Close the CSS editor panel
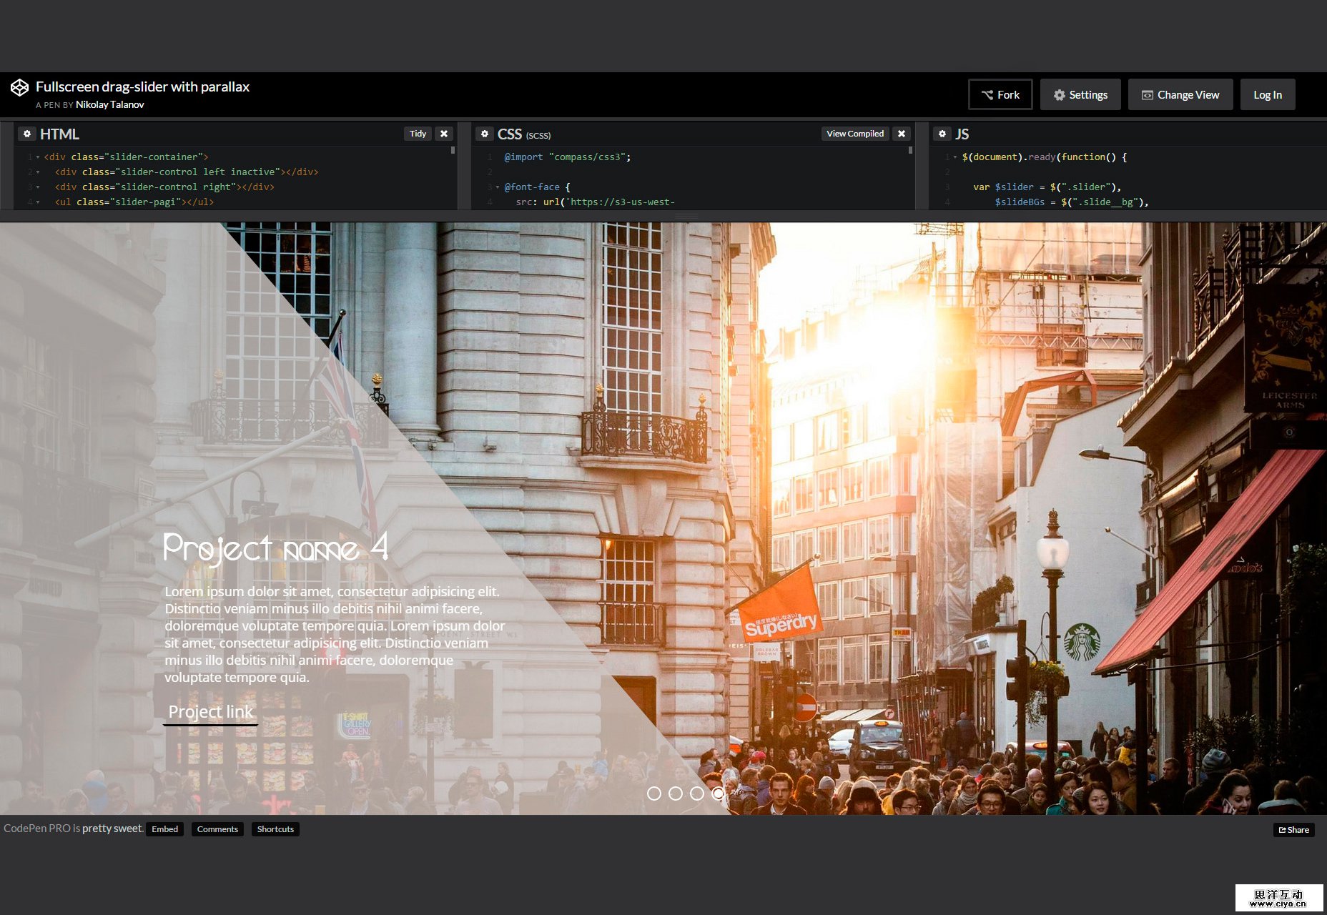1327x915 pixels. coord(902,133)
